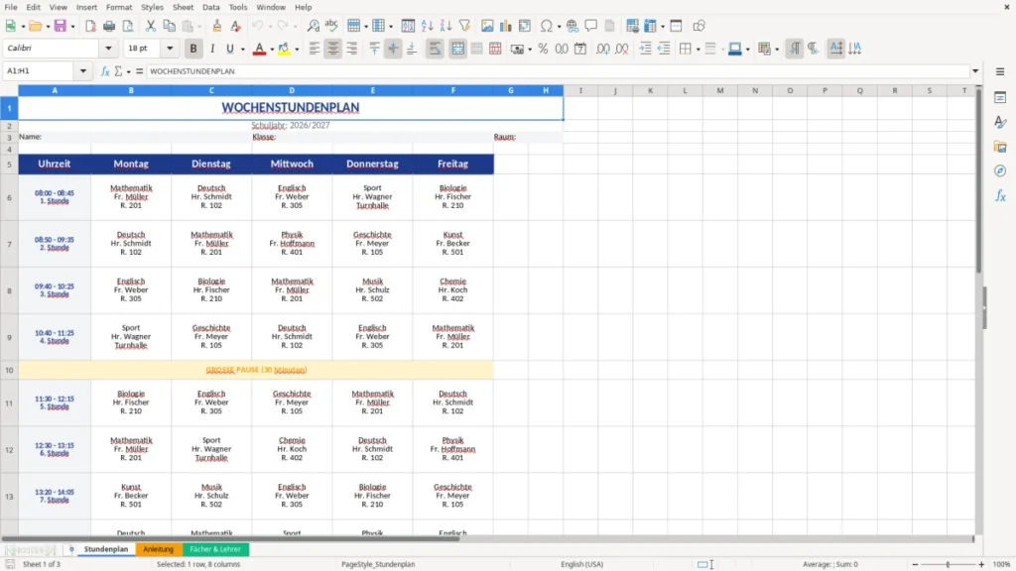
Task: Open the Styles menu
Action: coord(152,7)
